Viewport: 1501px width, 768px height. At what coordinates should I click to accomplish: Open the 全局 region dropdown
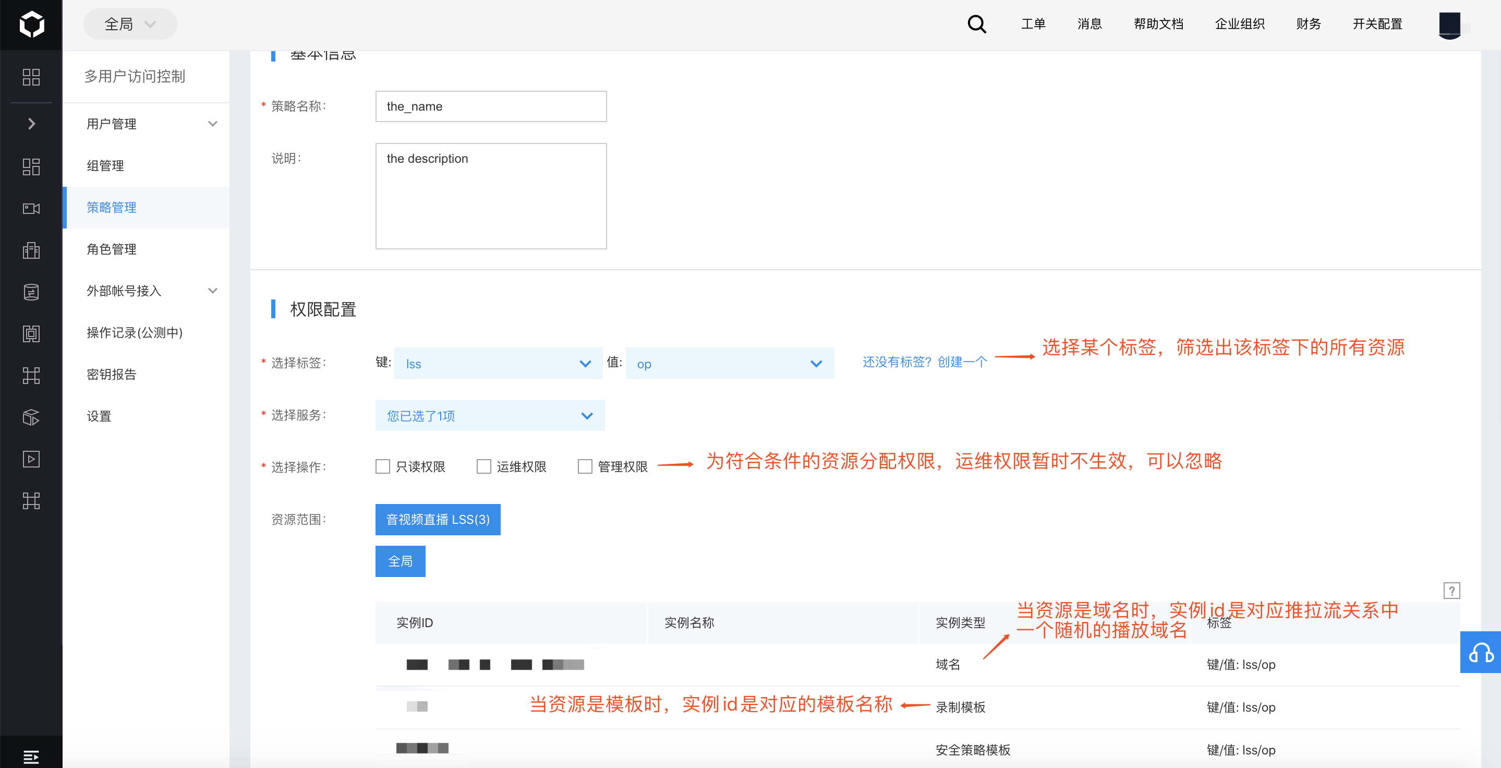[x=130, y=25]
